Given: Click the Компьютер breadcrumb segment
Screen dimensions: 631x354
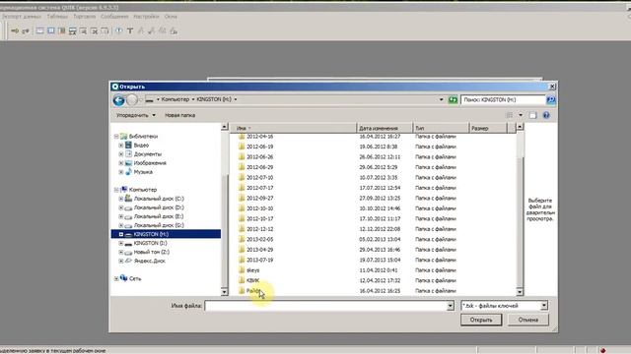Looking at the screenshot, I should tap(175, 99).
